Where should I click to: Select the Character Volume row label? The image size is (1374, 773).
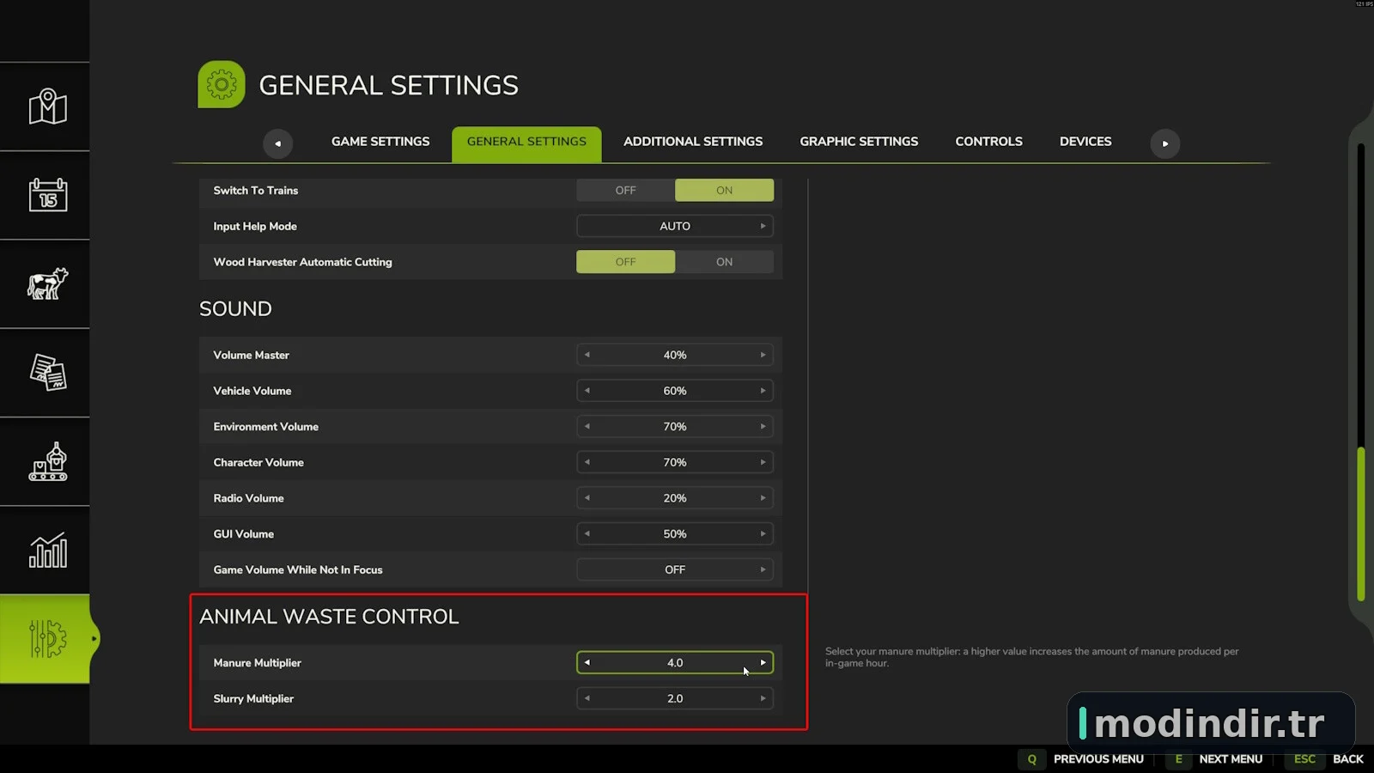(x=258, y=462)
